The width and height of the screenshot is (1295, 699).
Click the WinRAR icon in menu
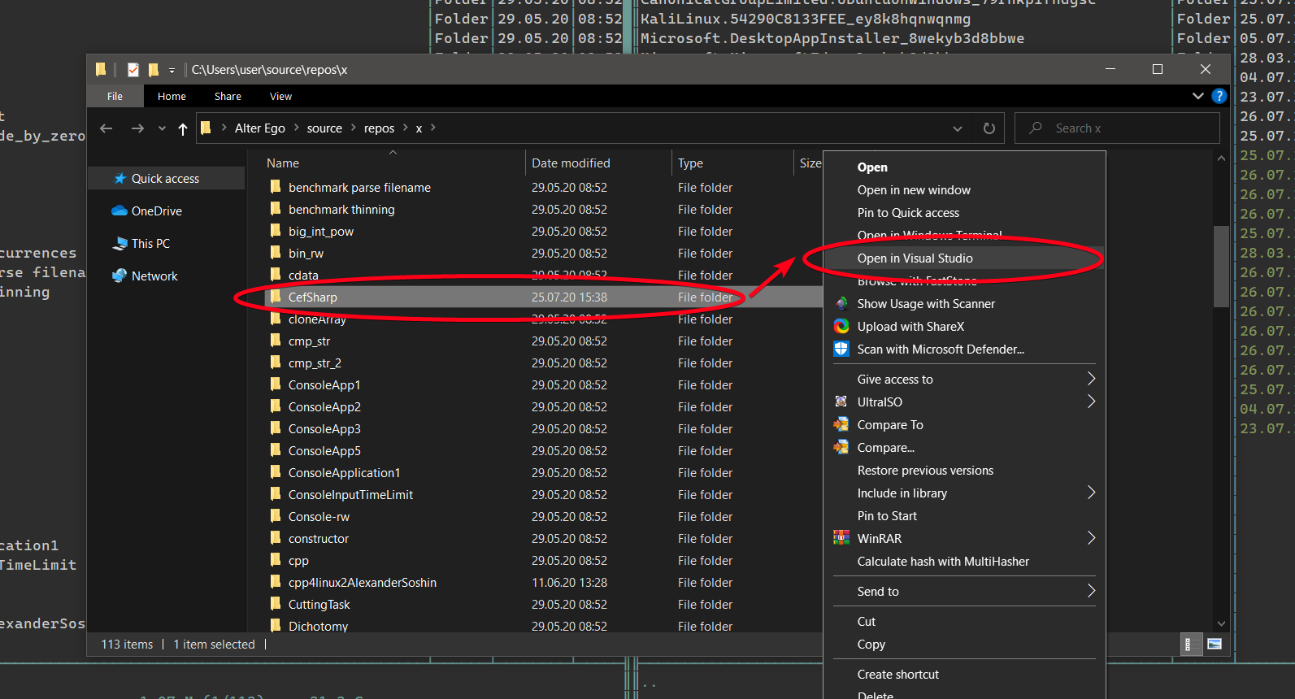(x=841, y=538)
